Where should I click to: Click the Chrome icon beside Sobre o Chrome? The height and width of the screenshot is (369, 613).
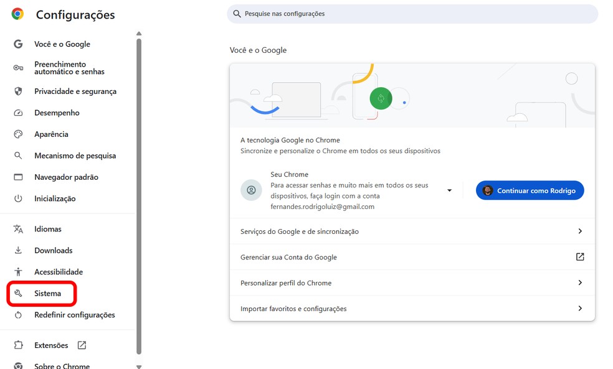point(18,366)
